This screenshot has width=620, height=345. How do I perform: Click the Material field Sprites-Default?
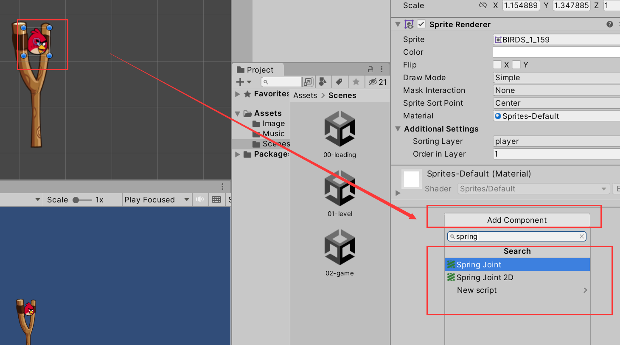point(556,116)
